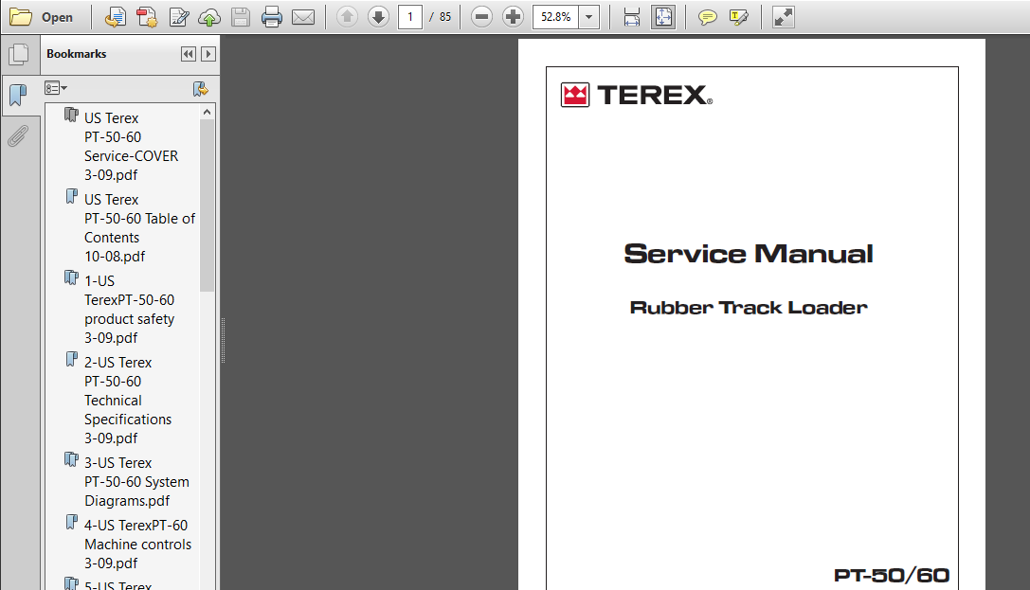
Task: Click the bookmark icon beside Service-COVER entry
Action: coord(71,116)
